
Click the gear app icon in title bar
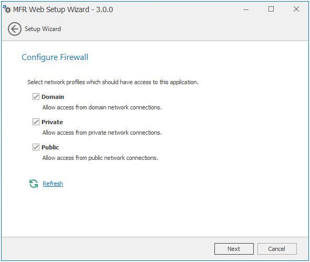click(7, 9)
